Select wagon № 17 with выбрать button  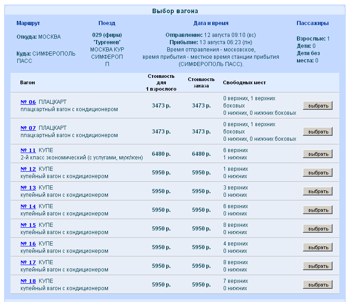point(317,266)
